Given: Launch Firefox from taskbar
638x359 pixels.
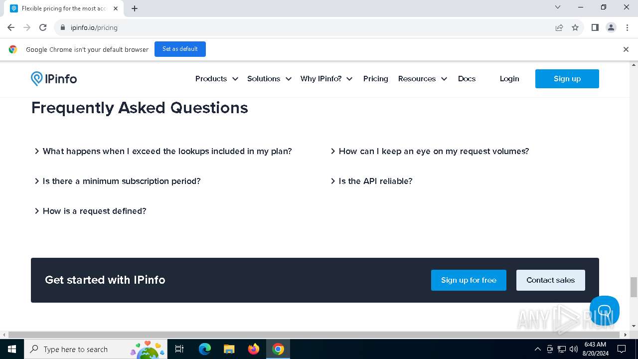Looking at the screenshot, I should [254, 349].
